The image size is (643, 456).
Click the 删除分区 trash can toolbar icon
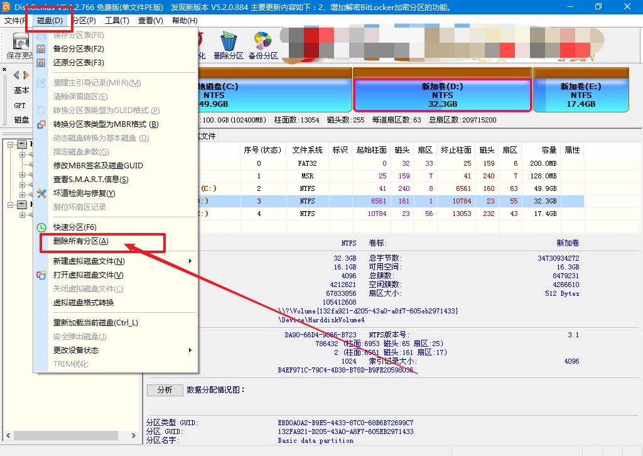229,41
